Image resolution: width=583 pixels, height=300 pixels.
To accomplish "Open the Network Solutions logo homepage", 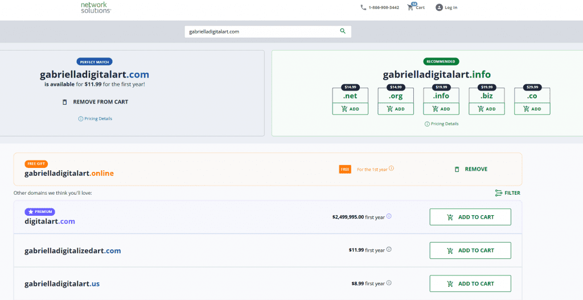I will pos(96,7).
